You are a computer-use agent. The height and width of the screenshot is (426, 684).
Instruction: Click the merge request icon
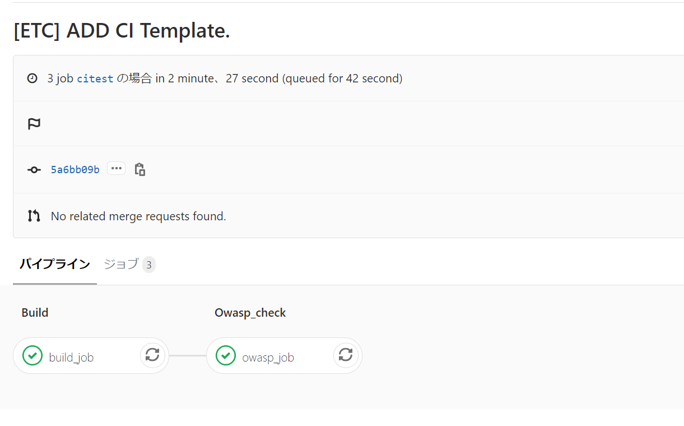[x=34, y=216]
